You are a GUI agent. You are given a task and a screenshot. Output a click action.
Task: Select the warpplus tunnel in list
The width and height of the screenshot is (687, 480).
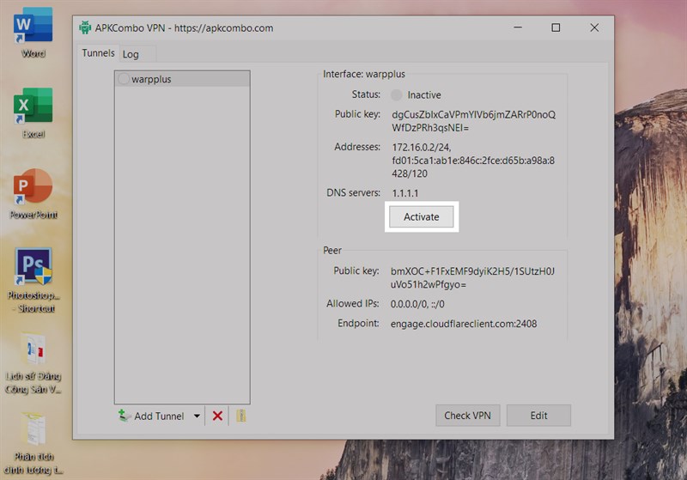pos(182,79)
